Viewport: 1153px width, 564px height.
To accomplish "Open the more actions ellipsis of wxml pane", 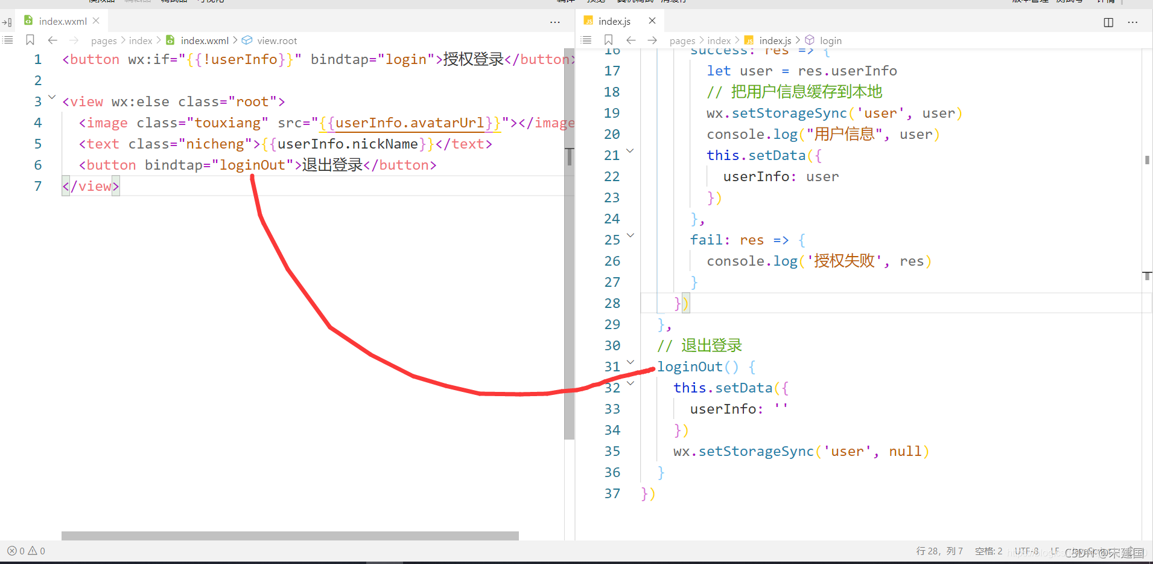I will point(555,22).
